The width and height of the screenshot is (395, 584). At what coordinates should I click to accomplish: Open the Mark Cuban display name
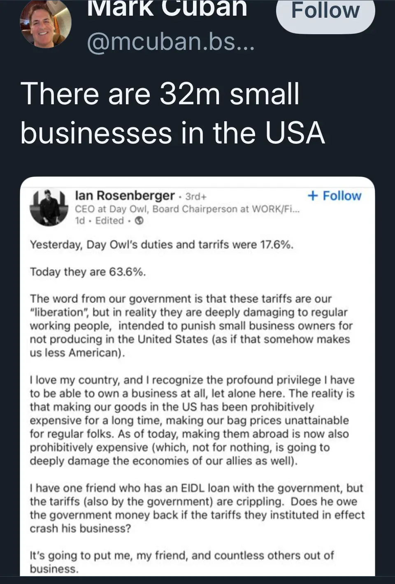click(x=167, y=9)
